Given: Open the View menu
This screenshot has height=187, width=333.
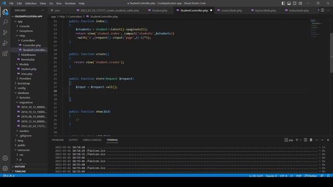Looking at the screenshot, I should point(43,4).
